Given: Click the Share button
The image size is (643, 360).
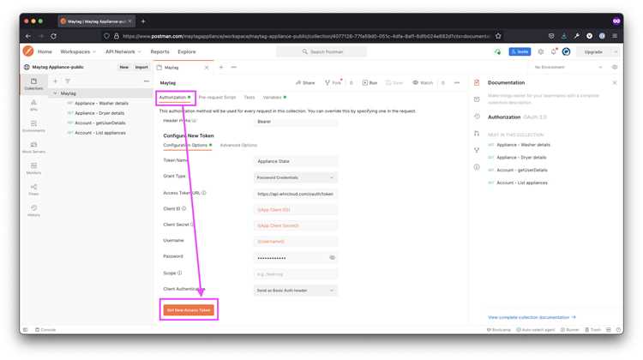Looking at the screenshot, I should tap(305, 82).
